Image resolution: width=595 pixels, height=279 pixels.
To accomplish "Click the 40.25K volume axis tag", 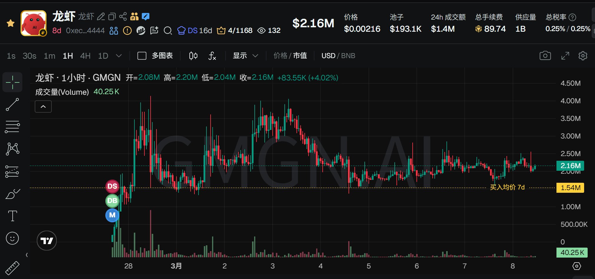I will coord(572,253).
